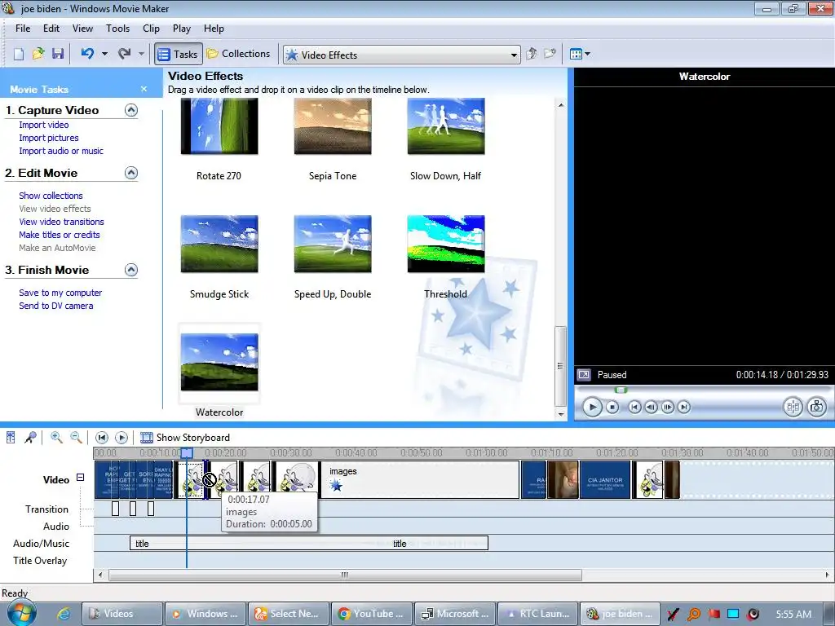Screen dimensions: 835x626
Task: Select the Sepia Tone effect thumbnail
Action: coord(333,126)
